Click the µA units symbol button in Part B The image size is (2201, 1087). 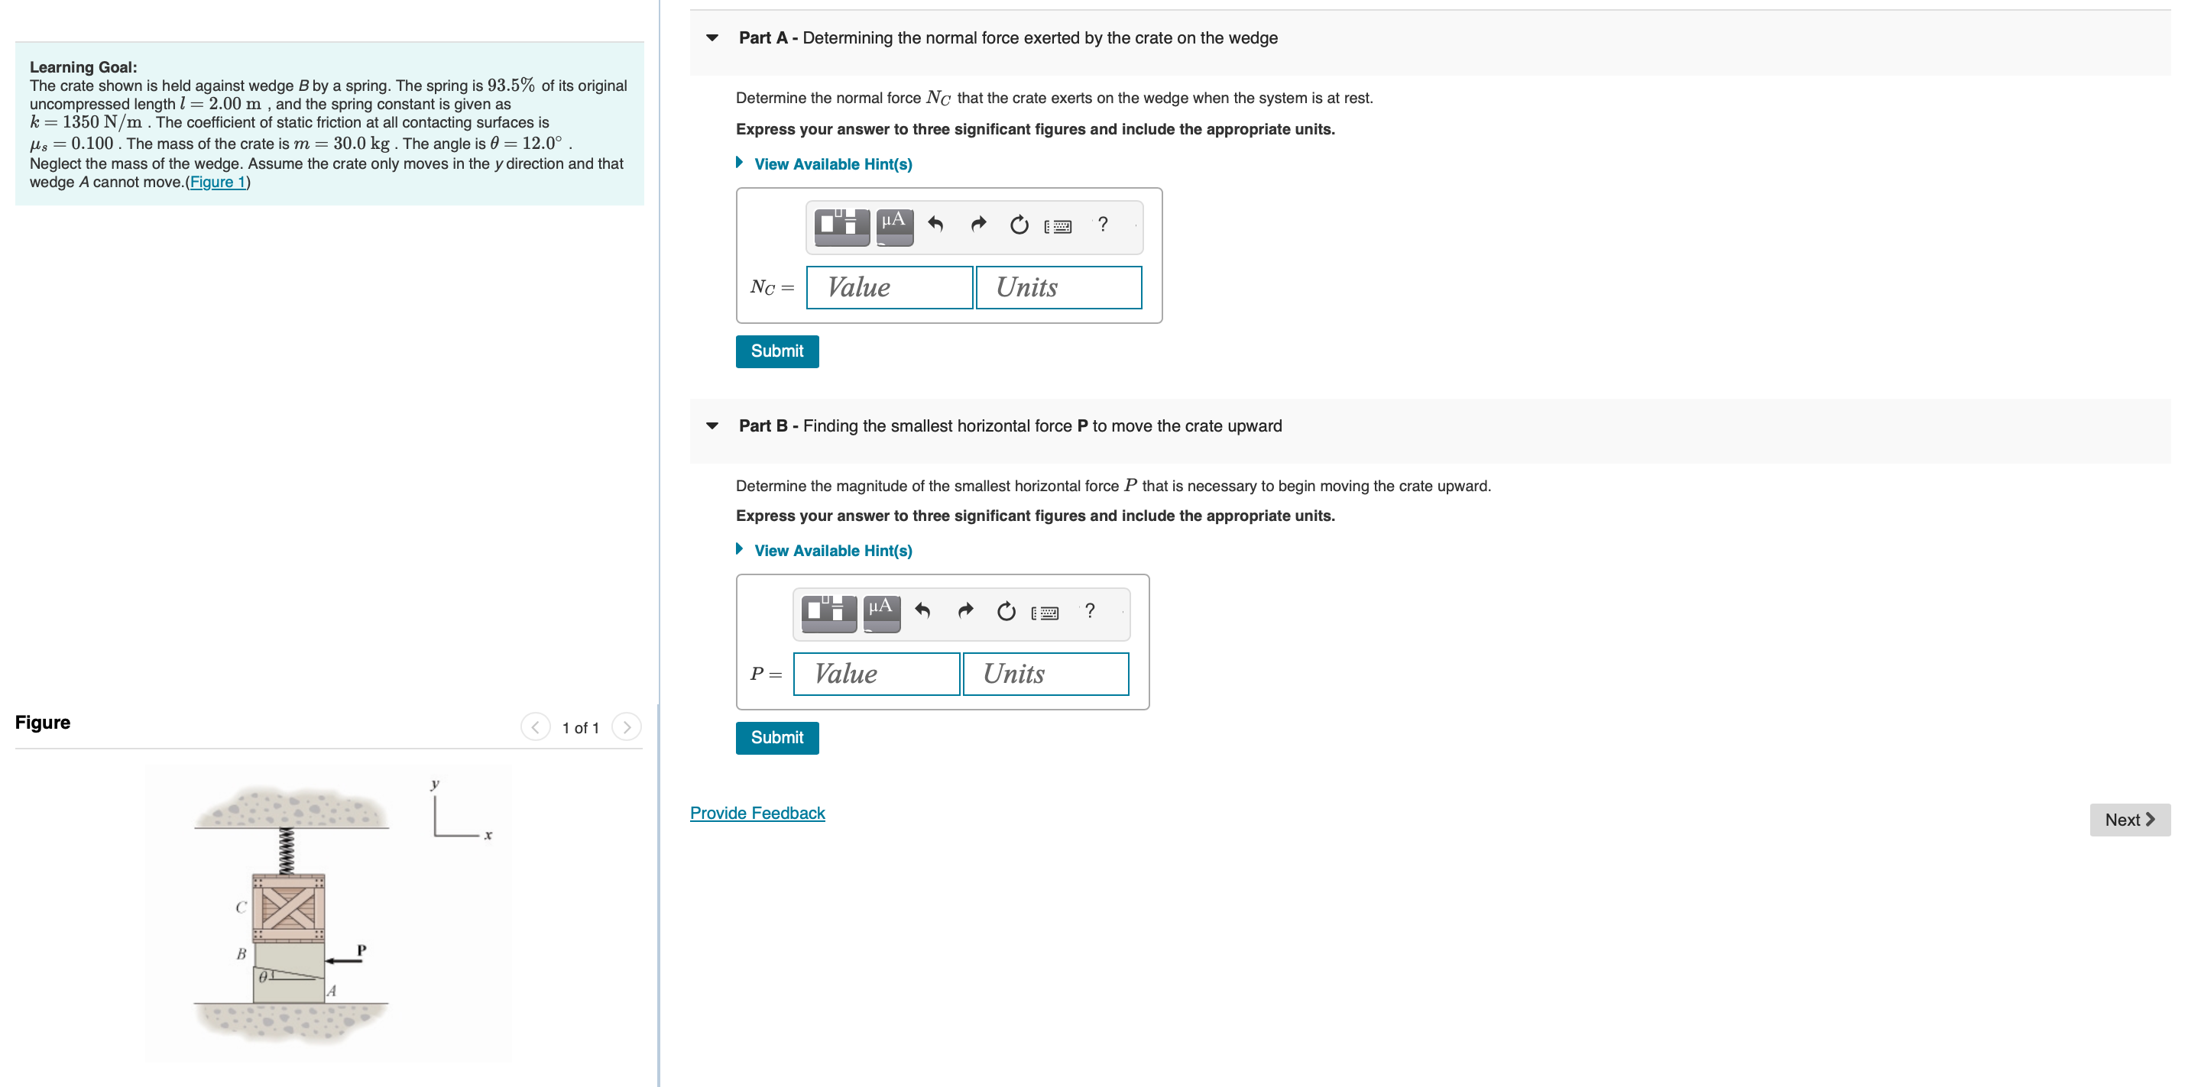pyautogui.click(x=881, y=612)
